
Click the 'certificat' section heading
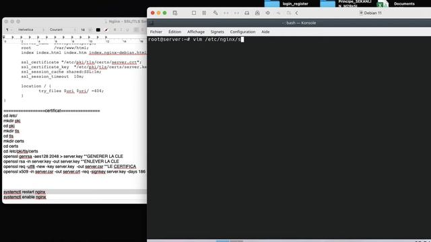pos(53,111)
